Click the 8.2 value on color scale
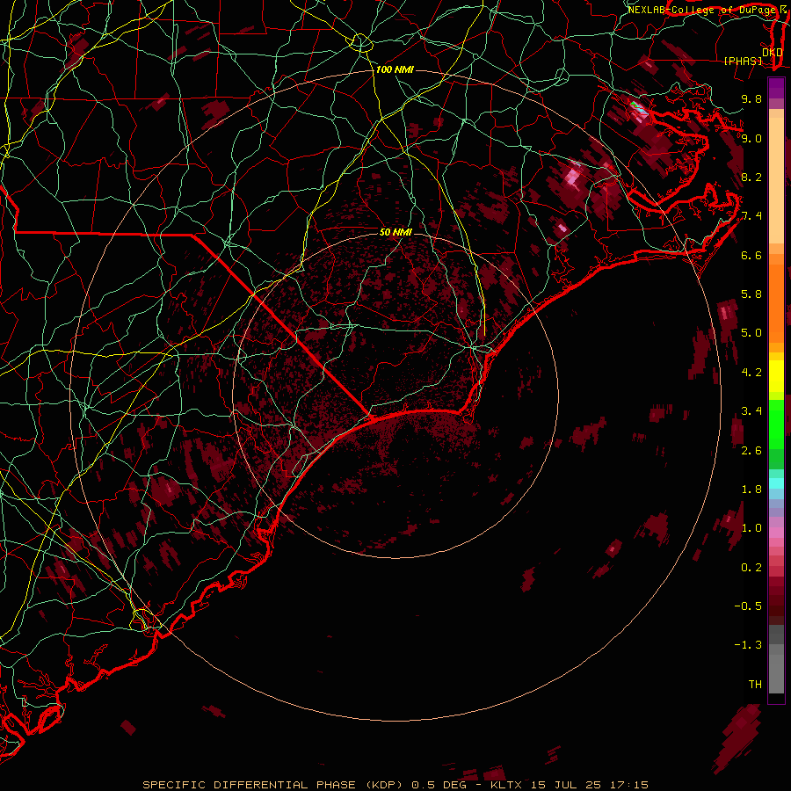The width and height of the screenshot is (791, 791). pyautogui.click(x=751, y=177)
